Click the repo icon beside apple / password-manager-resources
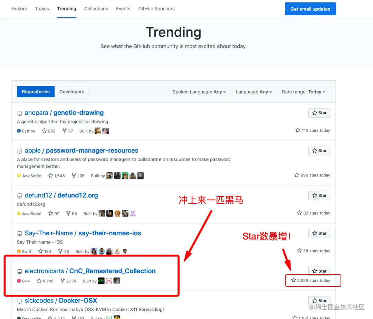Image resolution: width=373 pixels, height=319 pixels. 19,151
